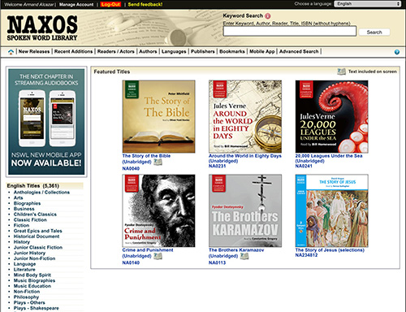
Task: Browse the Biographies category
Action: point(27,203)
